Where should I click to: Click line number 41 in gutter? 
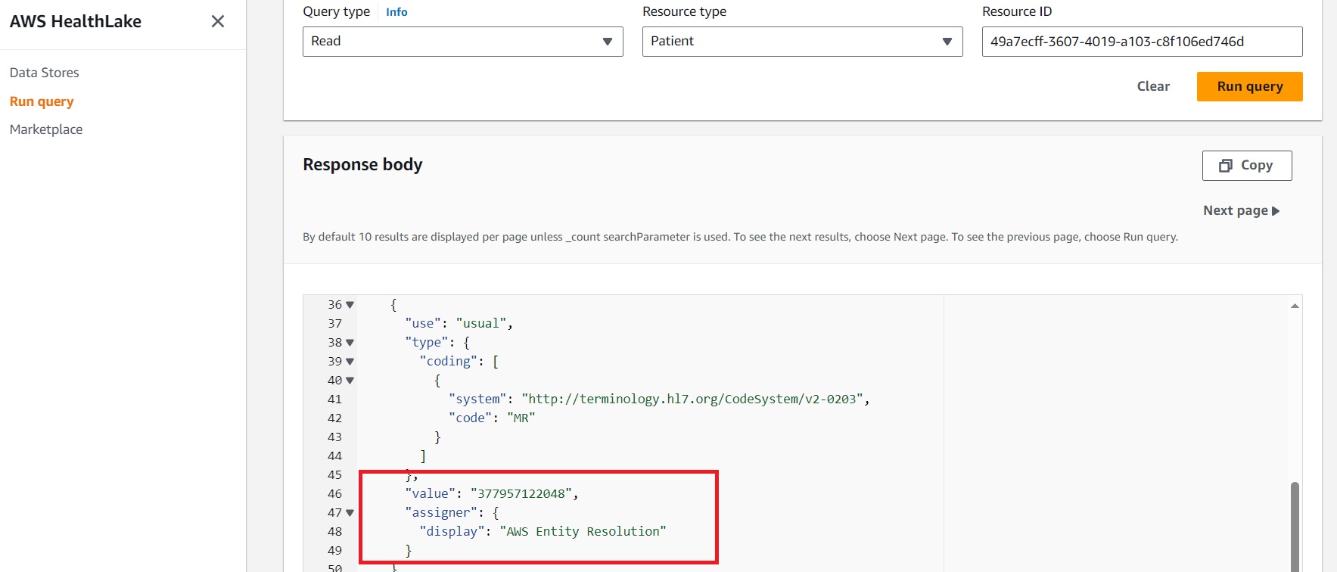334,399
